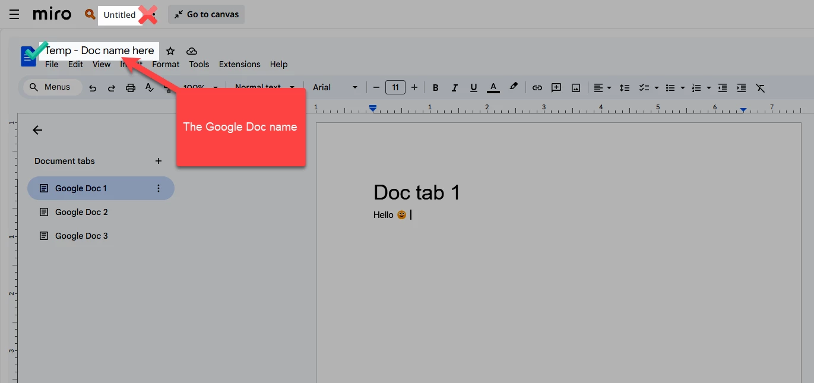Click the right indent marker on ruler

pos(743,110)
